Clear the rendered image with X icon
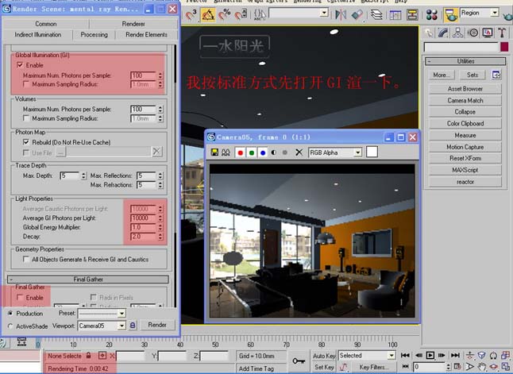Screen dimensions: 513x374 tap(299, 152)
